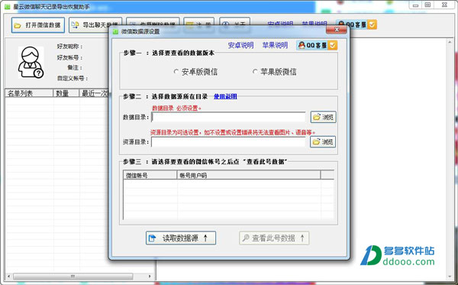
Task: Click the 微信帐号 column header
Action: [150, 175]
